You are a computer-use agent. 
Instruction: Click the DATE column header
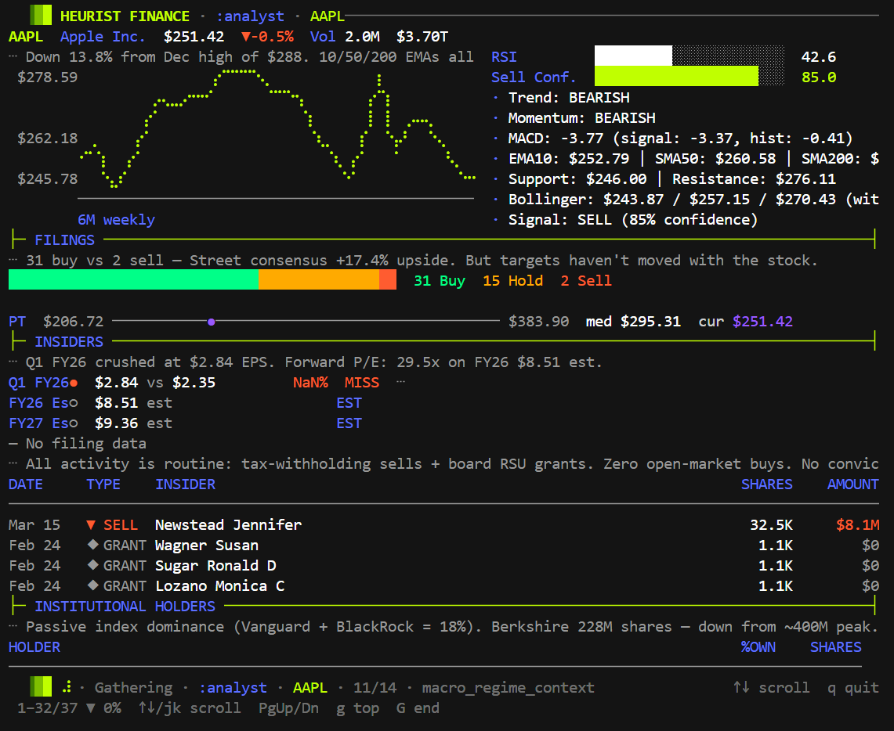[x=26, y=484]
